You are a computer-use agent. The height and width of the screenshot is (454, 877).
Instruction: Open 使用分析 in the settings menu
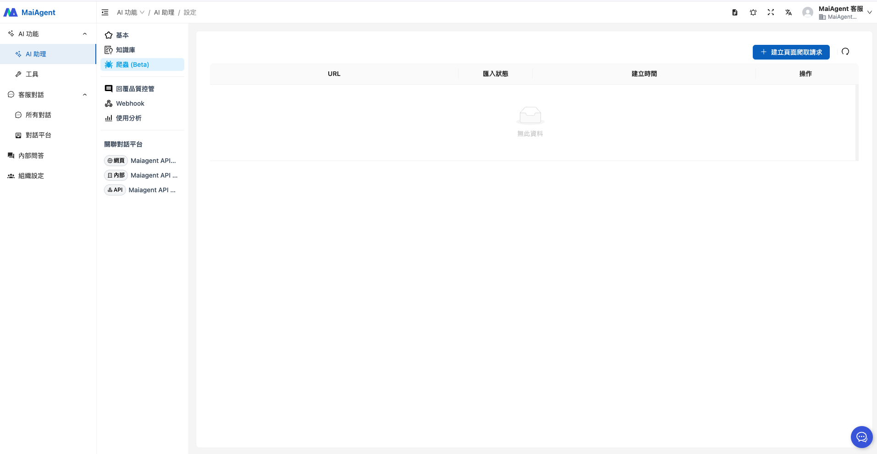[128, 118]
